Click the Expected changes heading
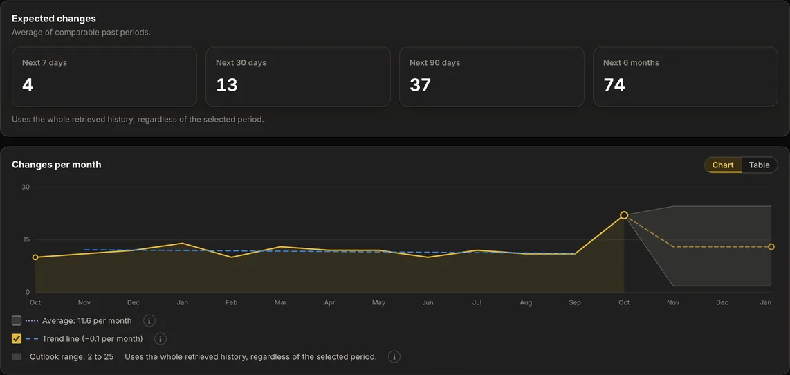The image size is (790, 375). [x=54, y=19]
